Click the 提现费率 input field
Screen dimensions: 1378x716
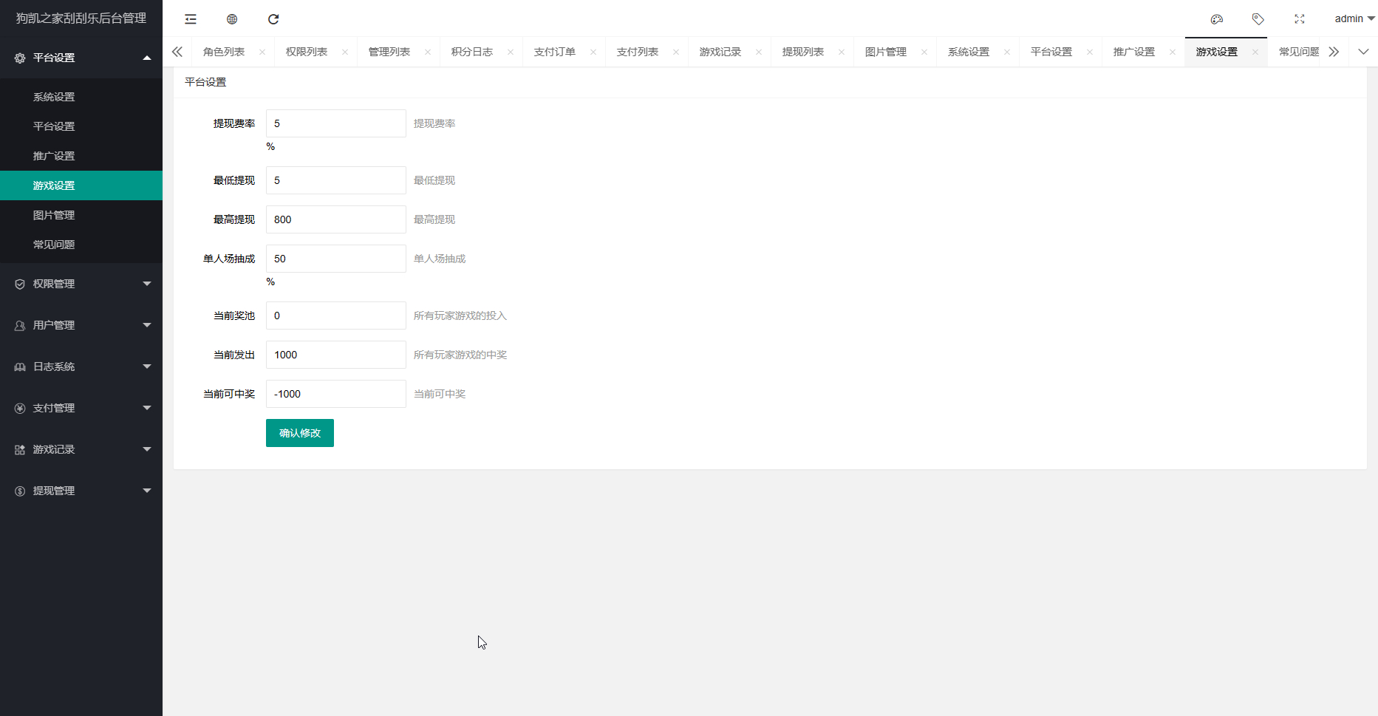click(x=336, y=123)
